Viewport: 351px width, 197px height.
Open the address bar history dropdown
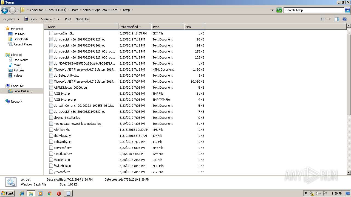pos(272,10)
